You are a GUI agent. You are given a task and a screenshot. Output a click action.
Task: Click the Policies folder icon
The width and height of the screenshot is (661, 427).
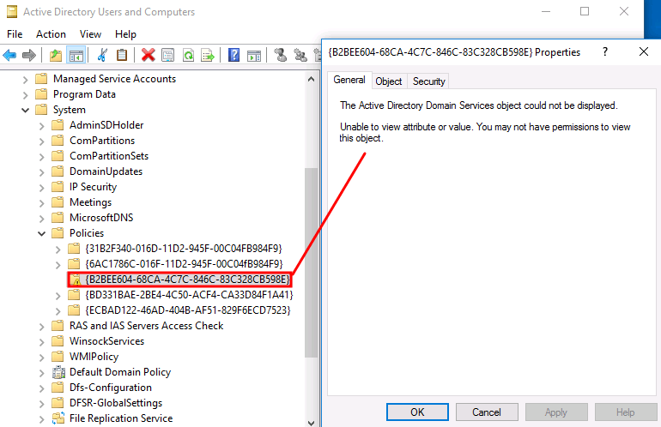[58, 233]
